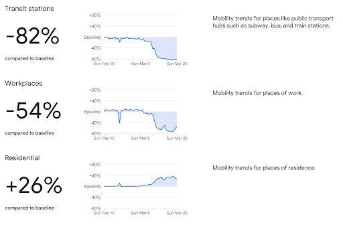Click the blue shaded area in transit chart

(166, 47)
